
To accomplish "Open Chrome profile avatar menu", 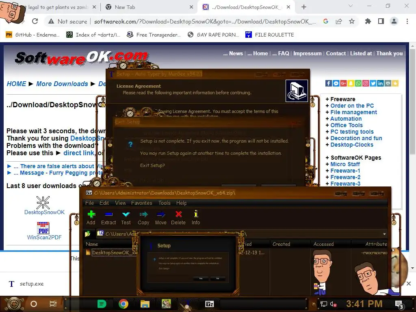I will (x=394, y=21).
